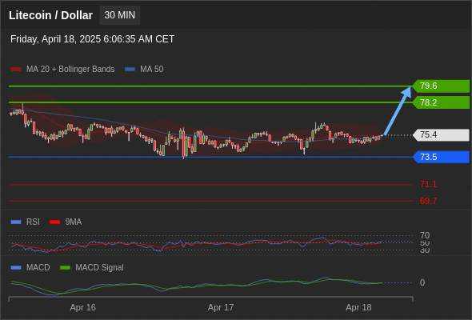Click the RSI 70 level label
This screenshot has height=320, width=472.
click(x=425, y=235)
